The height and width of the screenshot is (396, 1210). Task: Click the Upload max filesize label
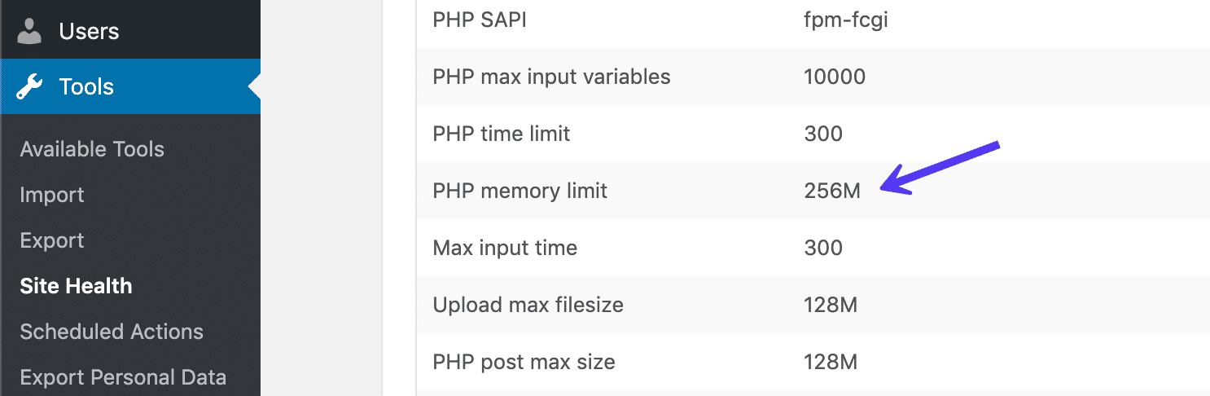[528, 305]
